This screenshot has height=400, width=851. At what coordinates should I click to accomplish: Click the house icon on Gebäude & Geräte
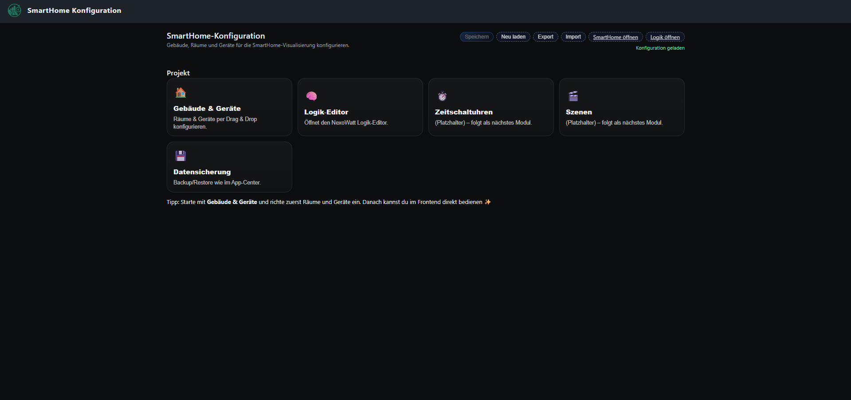180,93
